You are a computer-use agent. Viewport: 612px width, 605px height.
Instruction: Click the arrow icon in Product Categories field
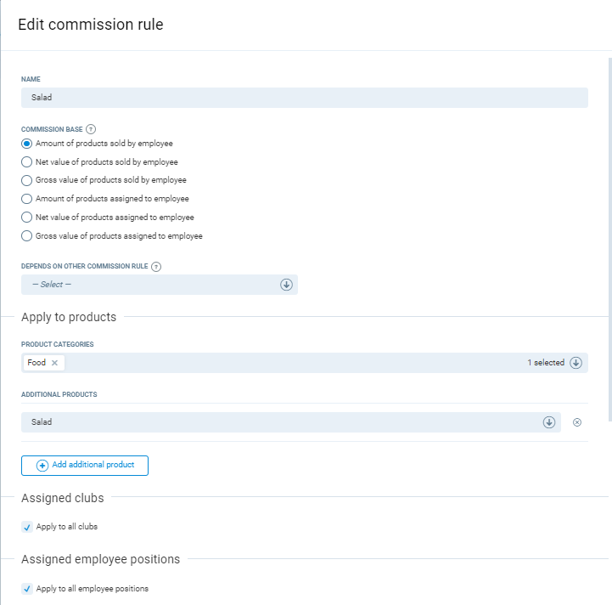pos(576,363)
